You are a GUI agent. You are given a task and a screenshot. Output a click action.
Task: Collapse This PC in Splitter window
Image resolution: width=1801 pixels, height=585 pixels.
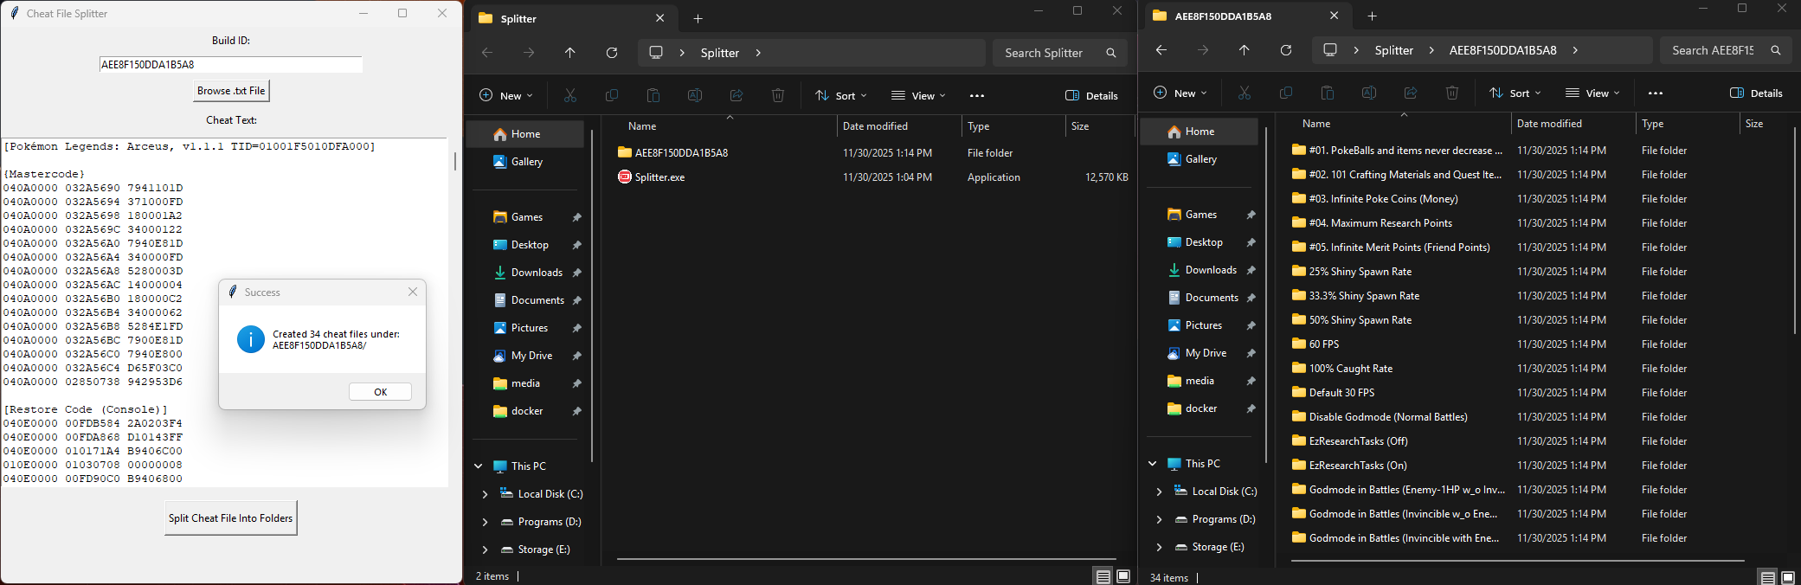[479, 466]
